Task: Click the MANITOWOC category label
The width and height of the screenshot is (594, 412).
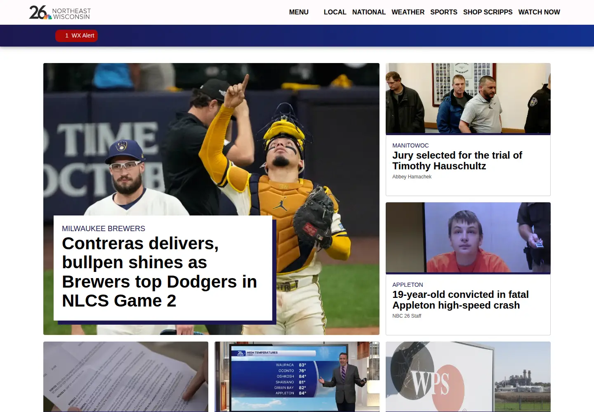Action: (410, 145)
